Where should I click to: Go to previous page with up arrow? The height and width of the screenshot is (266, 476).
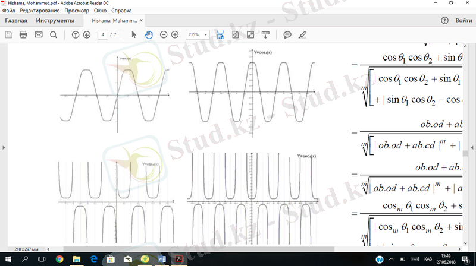(76, 35)
